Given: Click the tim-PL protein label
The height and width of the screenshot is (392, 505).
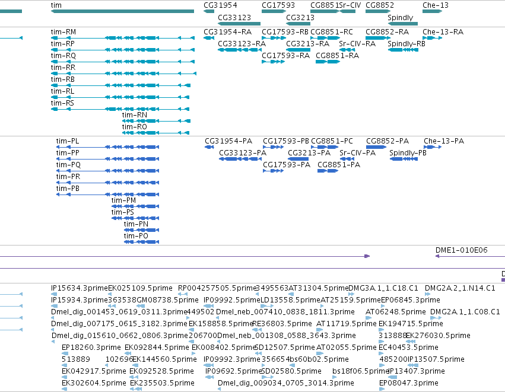Looking at the screenshot, I should pyautogui.click(x=68, y=141).
